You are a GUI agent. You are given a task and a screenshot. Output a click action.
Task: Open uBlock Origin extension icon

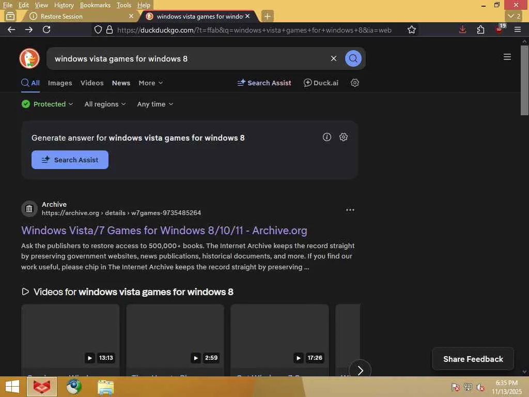coord(500,29)
